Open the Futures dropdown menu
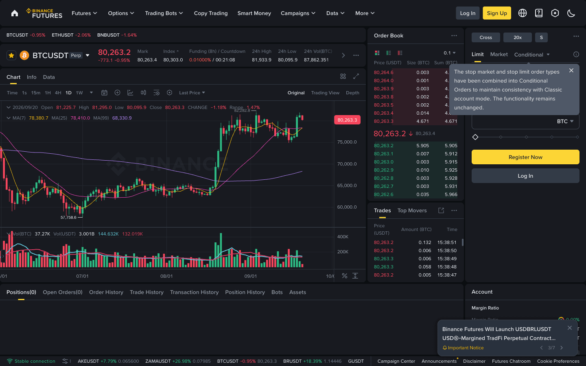586x366 pixels. [x=84, y=13]
